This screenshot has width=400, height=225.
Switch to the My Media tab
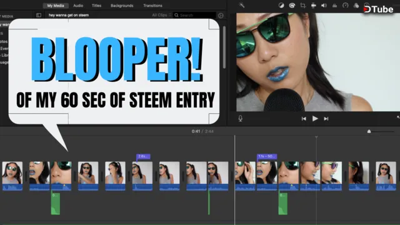point(56,6)
